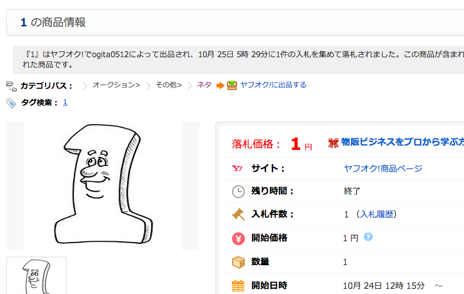
Task: Open the blue question mark help icon
Action: (368, 237)
